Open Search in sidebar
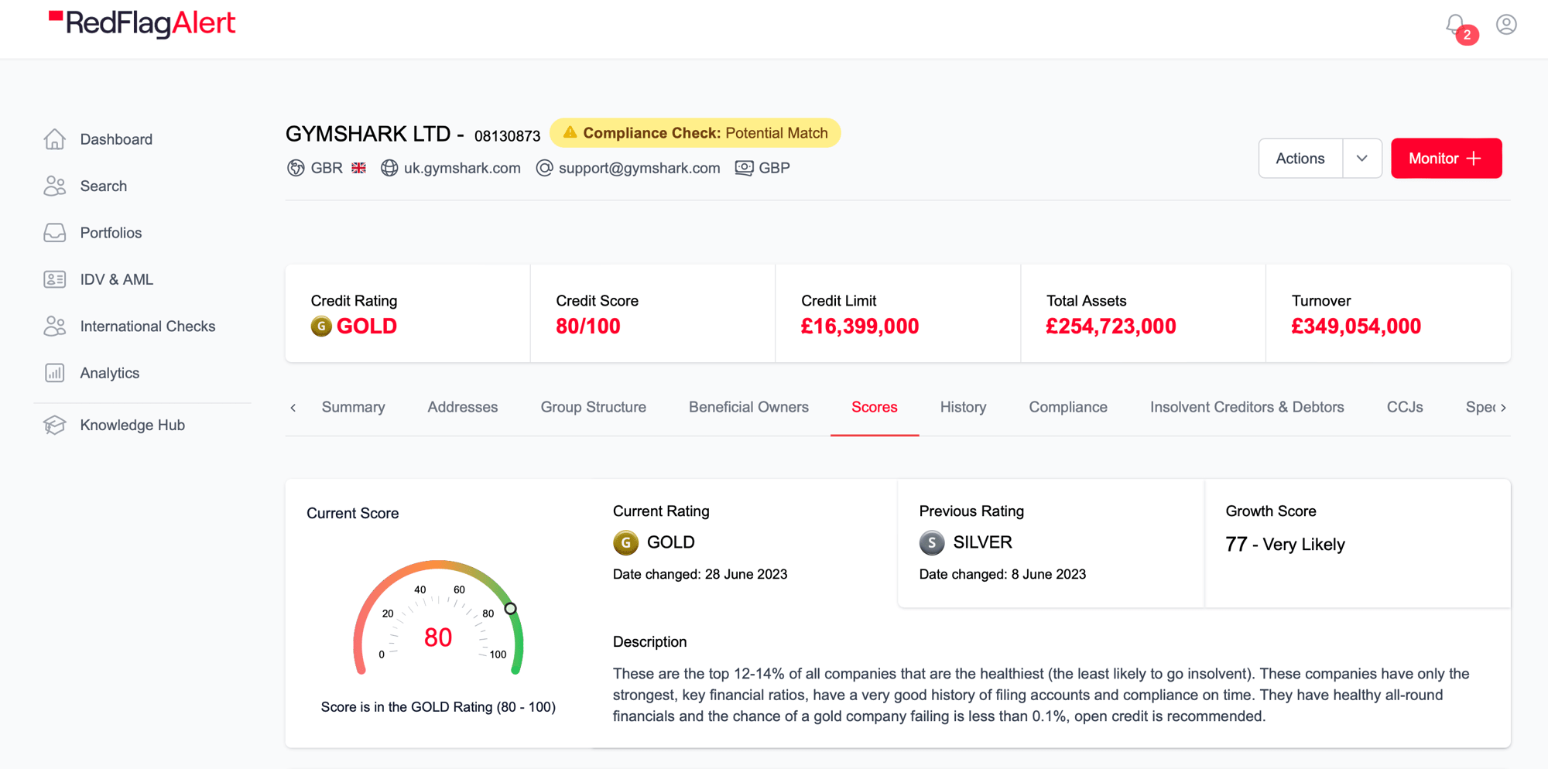Viewport: 1548px width, 769px height. click(x=104, y=186)
